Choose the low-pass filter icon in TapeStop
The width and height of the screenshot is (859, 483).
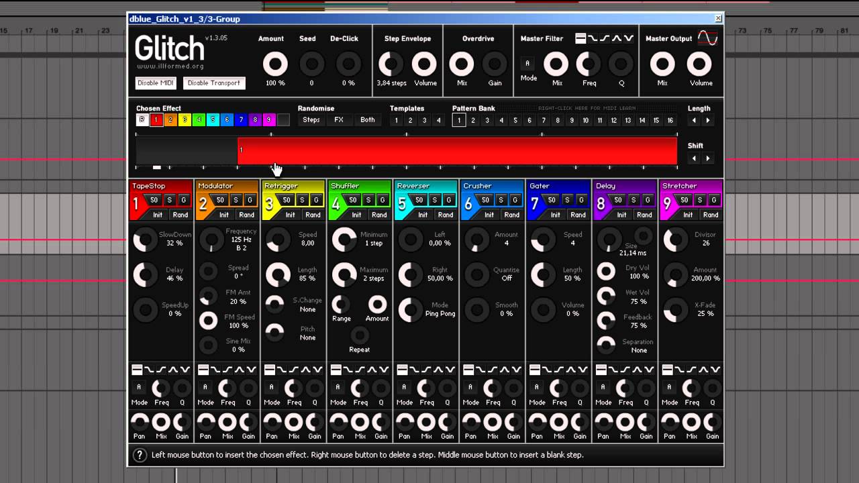click(x=150, y=370)
